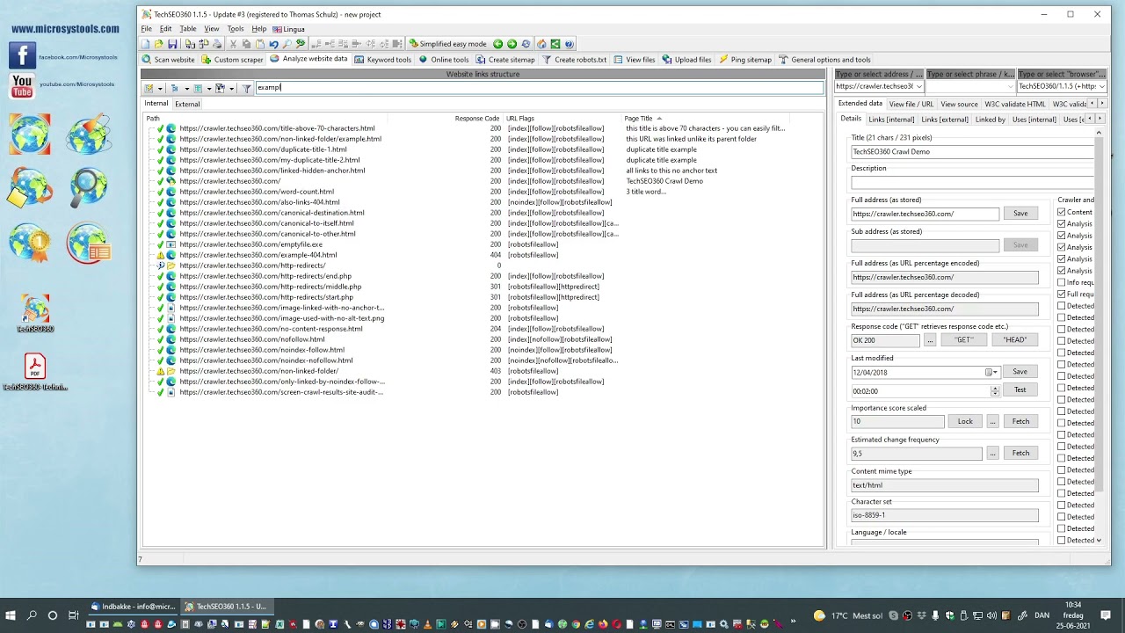Open the phrase / keyword combo box dropdown
The height and width of the screenshot is (633, 1125).
point(1011,86)
